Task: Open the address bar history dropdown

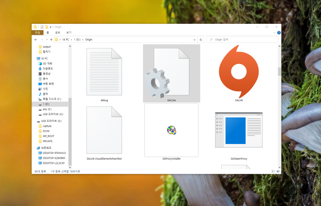Action: pos(194,40)
